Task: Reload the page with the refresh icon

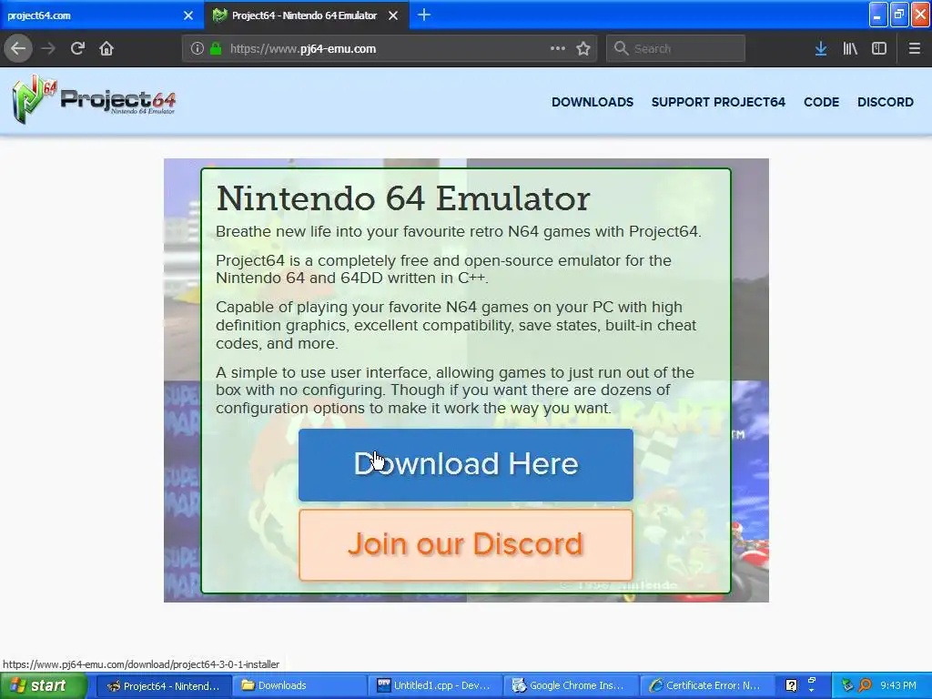Action: point(77,48)
